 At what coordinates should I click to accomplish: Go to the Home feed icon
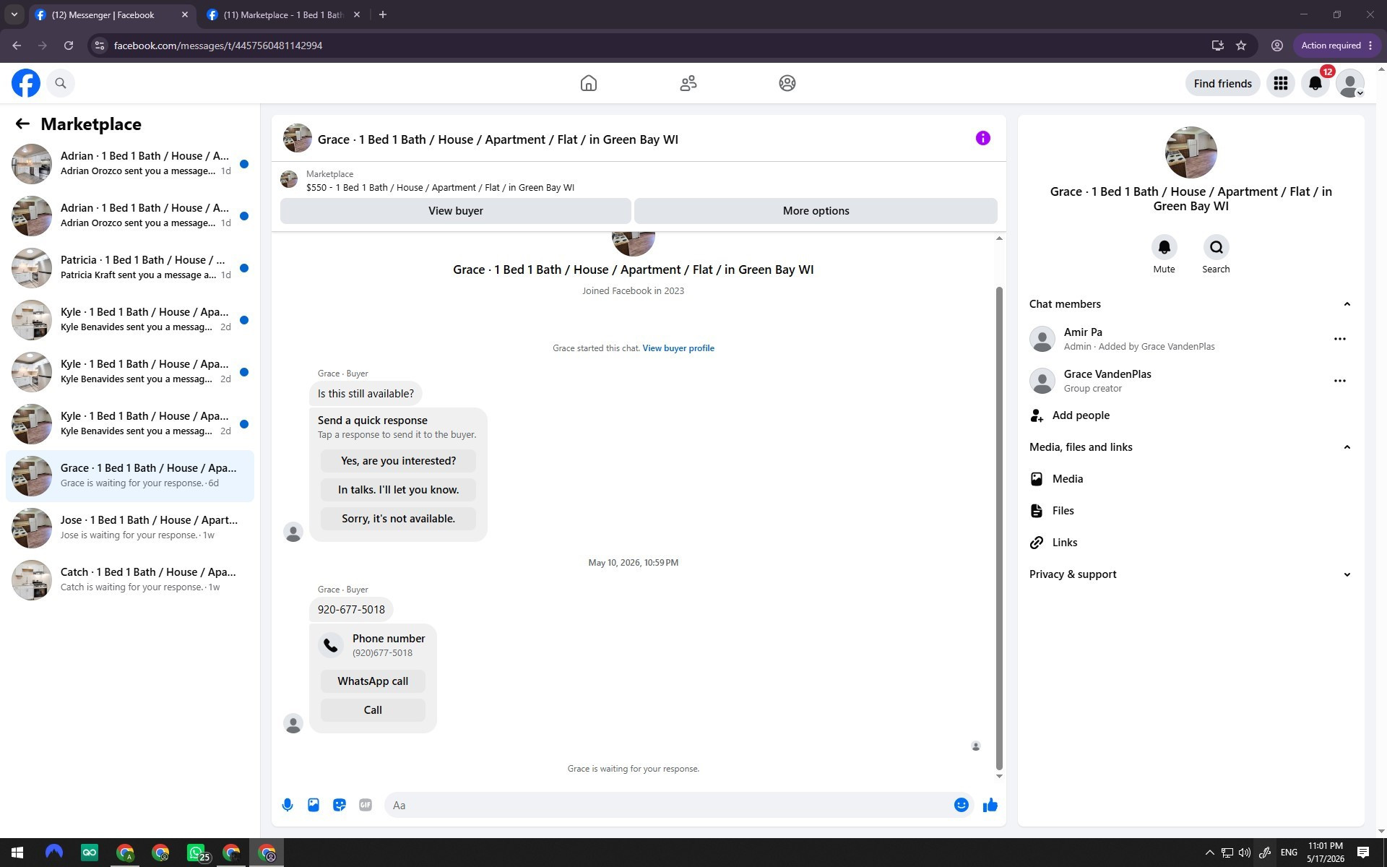pos(589,83)
